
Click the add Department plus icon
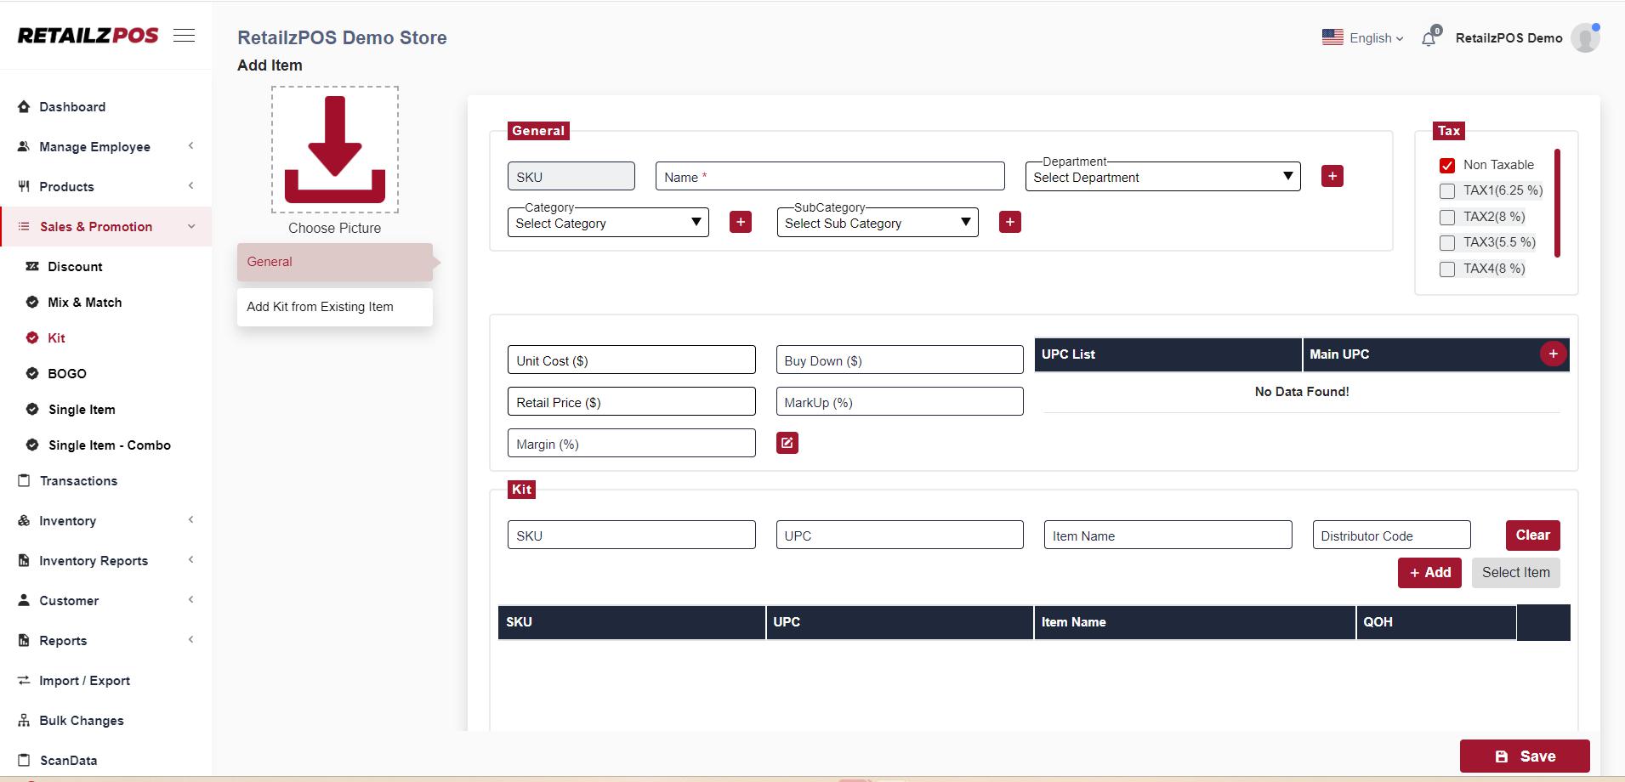click(x=1332, y=176)
